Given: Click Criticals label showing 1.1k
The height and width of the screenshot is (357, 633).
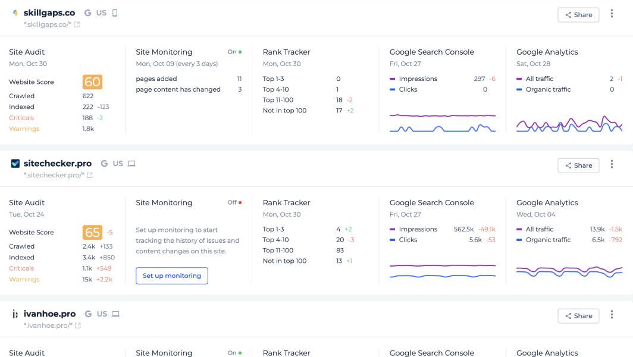Looking at the screenshot, I should (21, 268).
